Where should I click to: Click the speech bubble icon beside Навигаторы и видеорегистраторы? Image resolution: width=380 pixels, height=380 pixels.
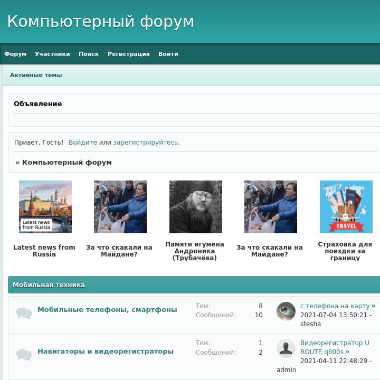click(x=24, y=355)
